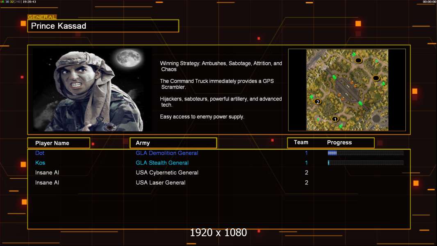Click green supply icon beside start position 2
Viewport: 437px width, 246px height.
click(312, 97)
